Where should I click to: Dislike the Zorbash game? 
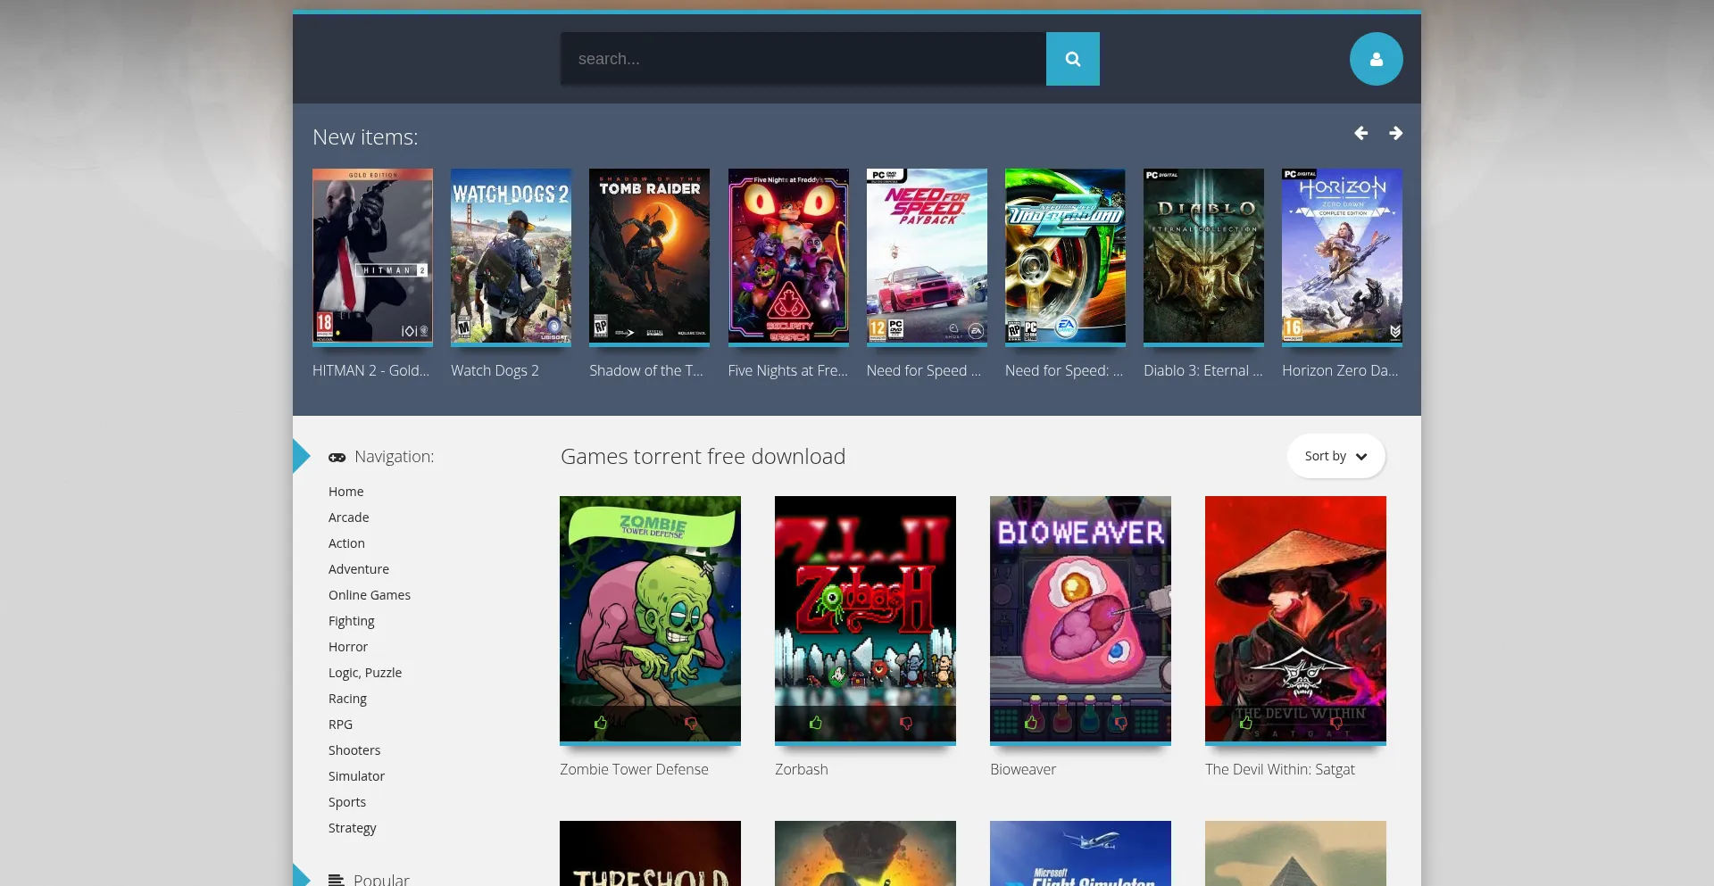[x=907, y=724]
